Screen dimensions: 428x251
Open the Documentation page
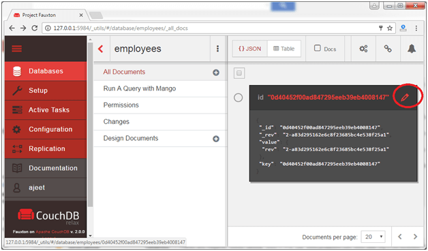(x=46, y=168)
